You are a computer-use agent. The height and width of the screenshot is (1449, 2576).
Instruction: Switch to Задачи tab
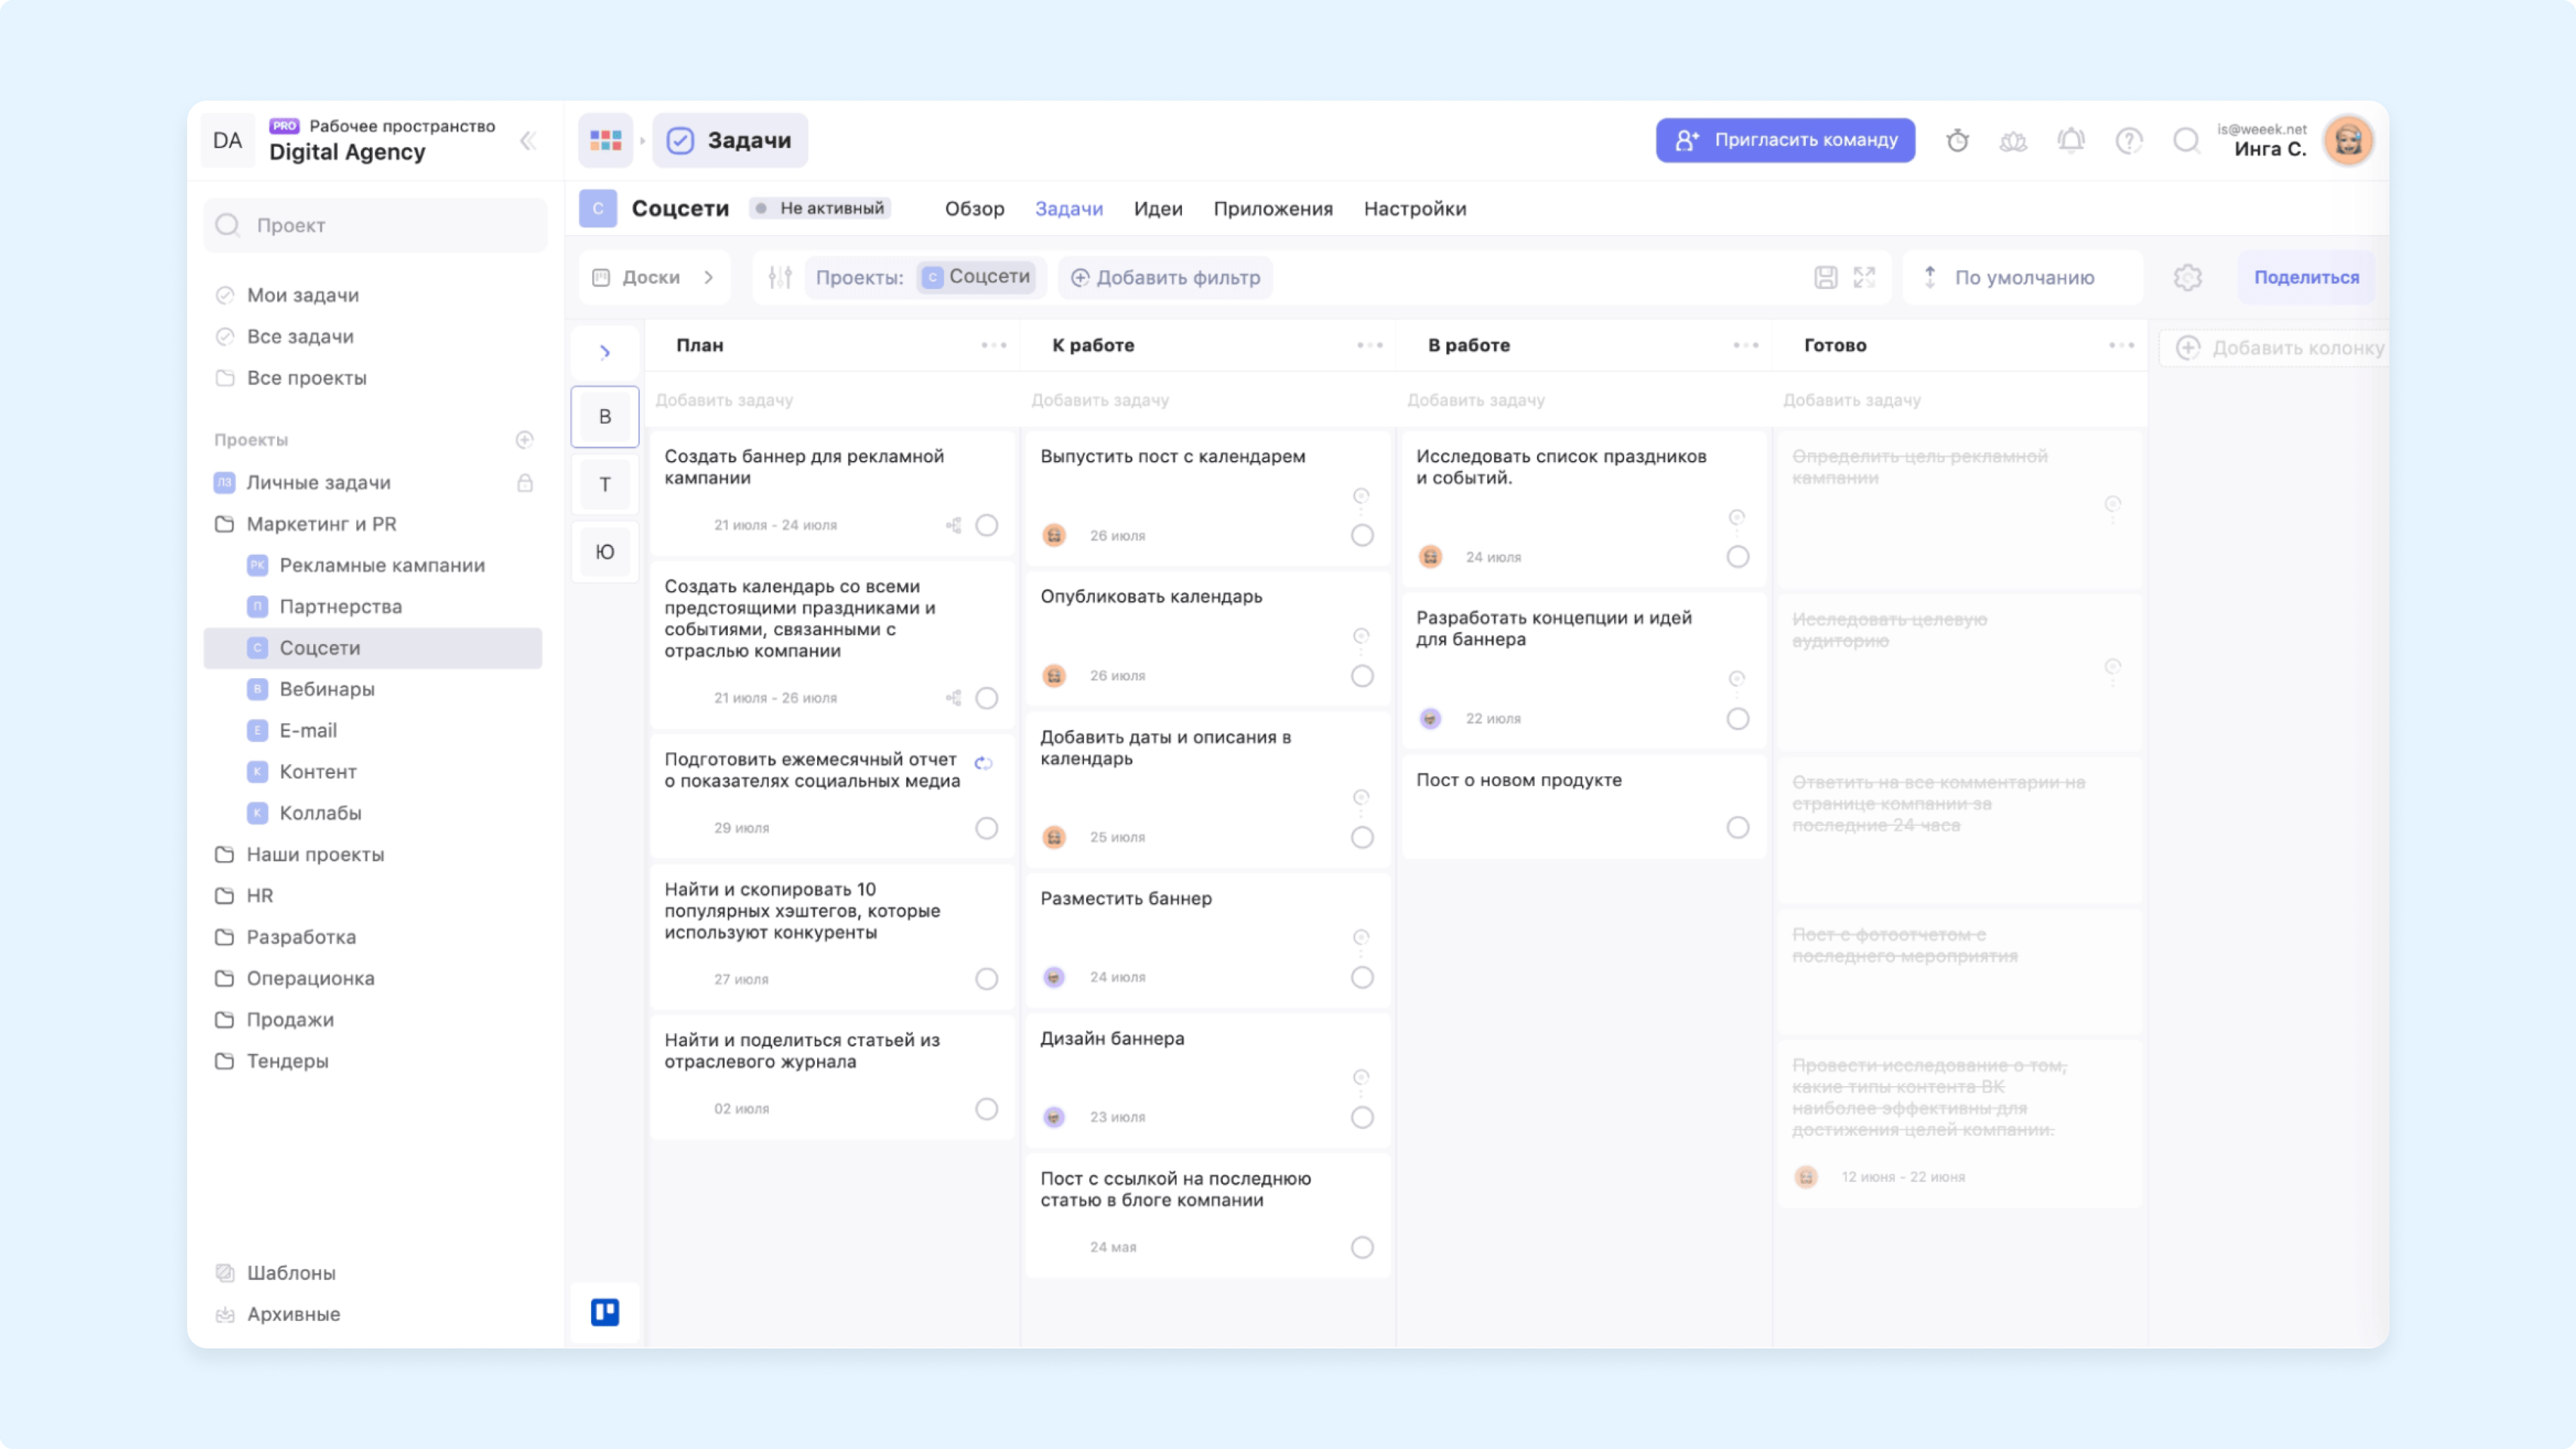tap(1068, 209)
